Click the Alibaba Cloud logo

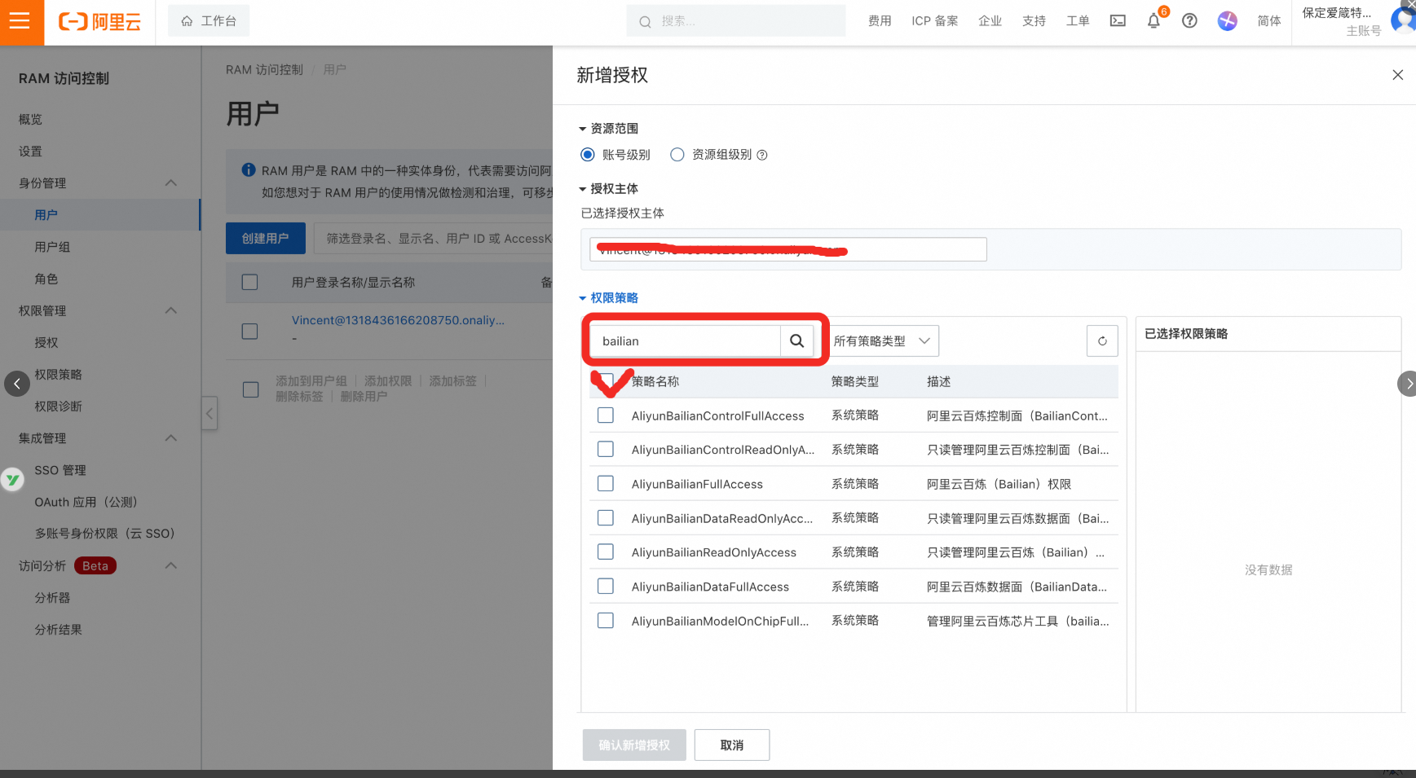[x=99, y=22]
